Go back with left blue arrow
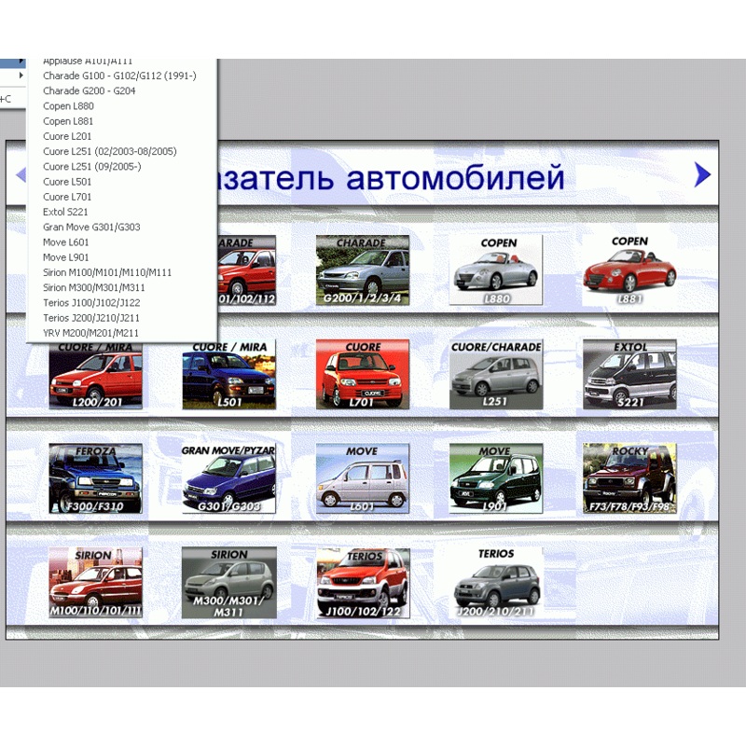This screenshot has width=746, height=746. 21,174
